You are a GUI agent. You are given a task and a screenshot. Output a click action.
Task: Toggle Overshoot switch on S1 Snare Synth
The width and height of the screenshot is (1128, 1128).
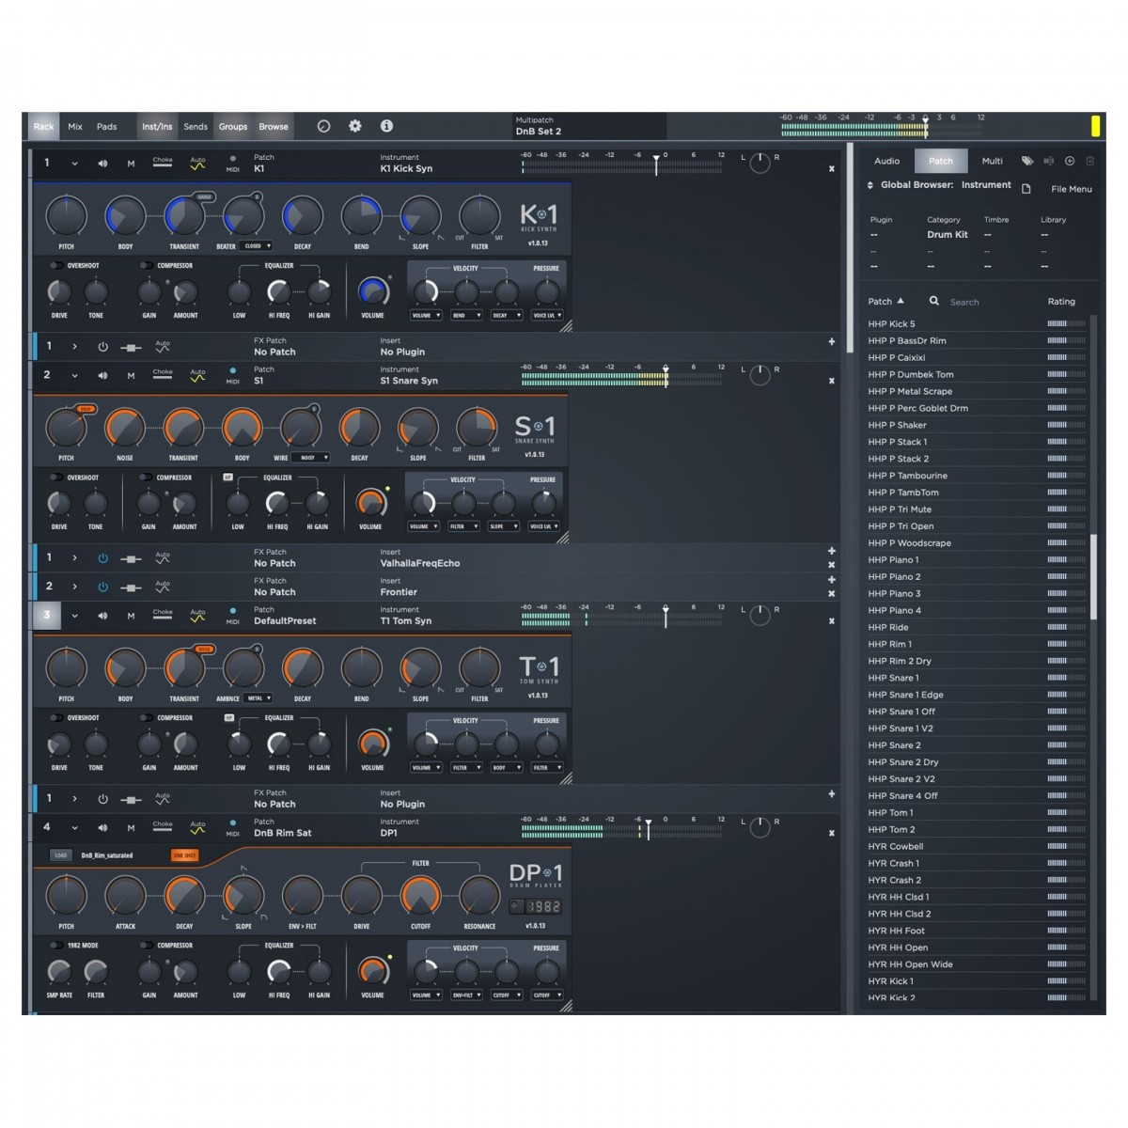[56, 478]
